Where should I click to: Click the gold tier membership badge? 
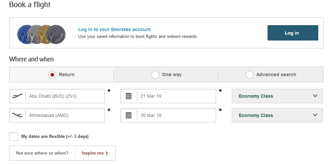[45, 34]
